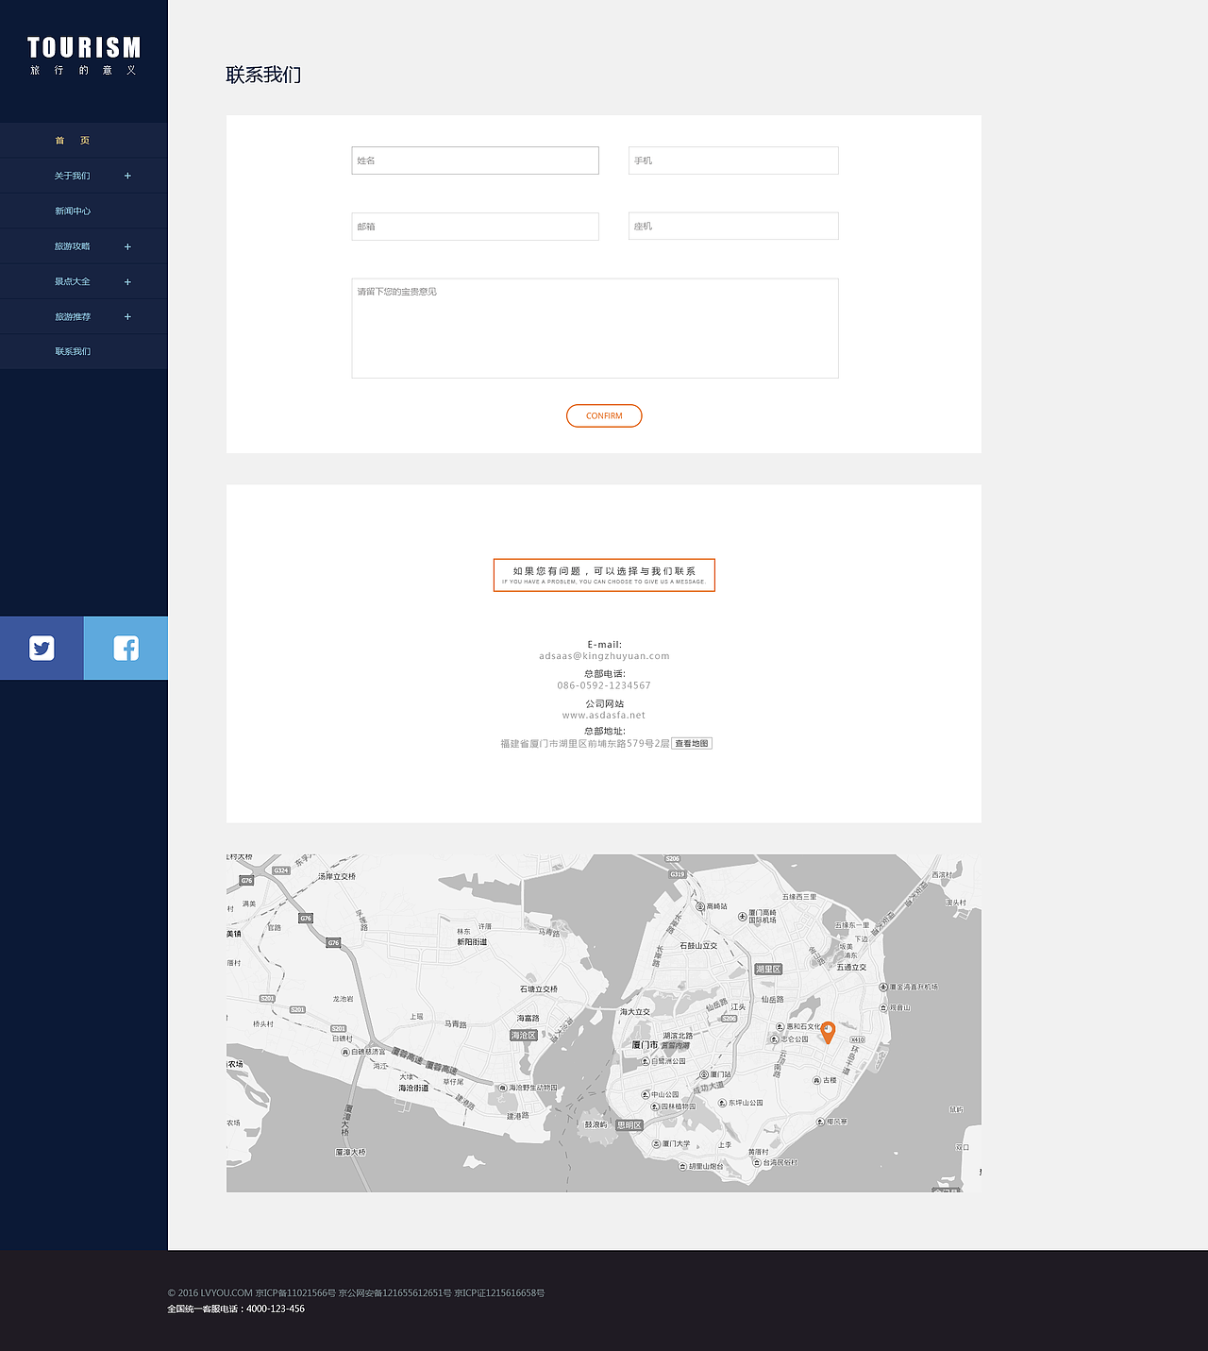The width and height of the screenshot is (1208, 1351).
Task: Submit the form with CONFIRM button
Action: click(x=604, y=415)
